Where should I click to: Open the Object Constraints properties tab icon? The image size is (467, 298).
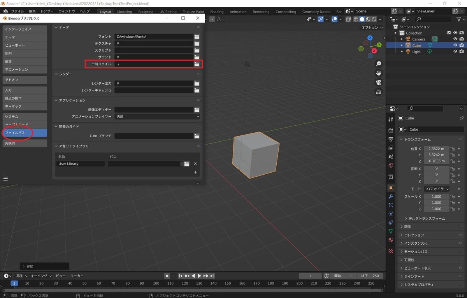click(391, 223)
